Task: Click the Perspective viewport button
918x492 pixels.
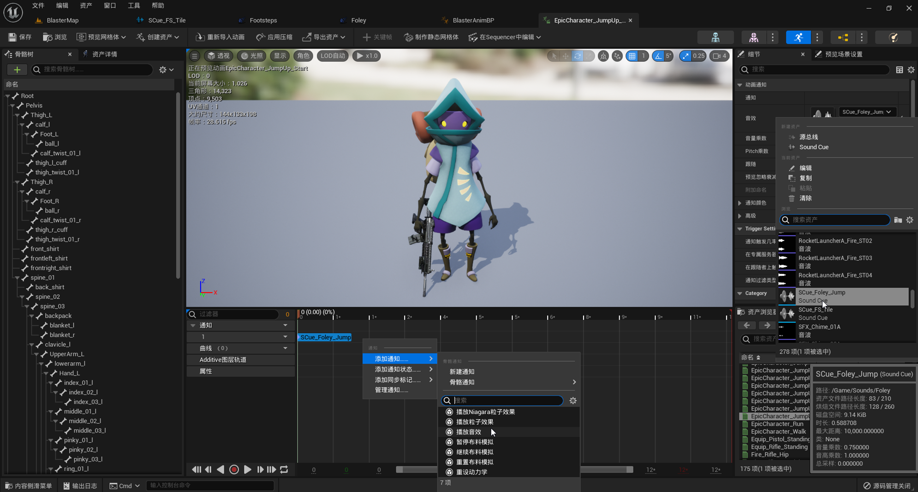Action: tap(218, 56)
